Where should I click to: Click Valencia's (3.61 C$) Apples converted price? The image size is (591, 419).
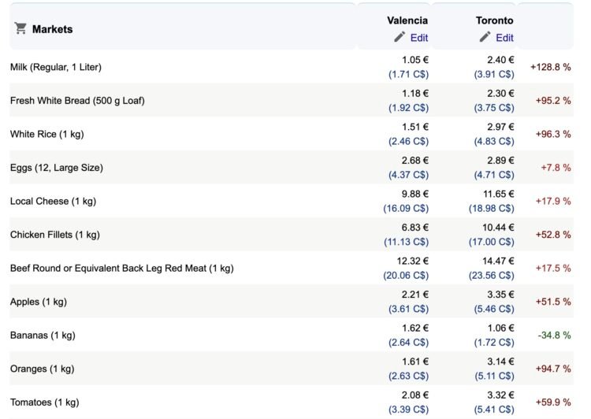tap(408, 310)
